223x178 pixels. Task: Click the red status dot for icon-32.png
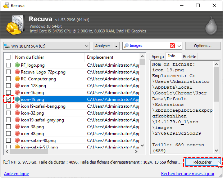click(x=17, y=113)
